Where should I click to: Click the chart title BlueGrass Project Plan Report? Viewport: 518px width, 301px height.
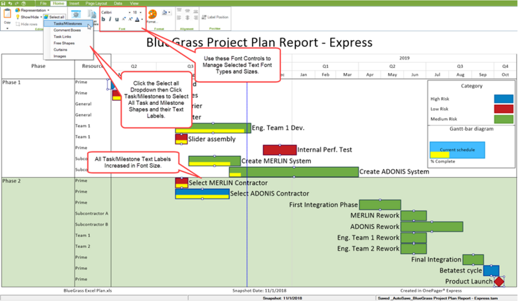260,42
